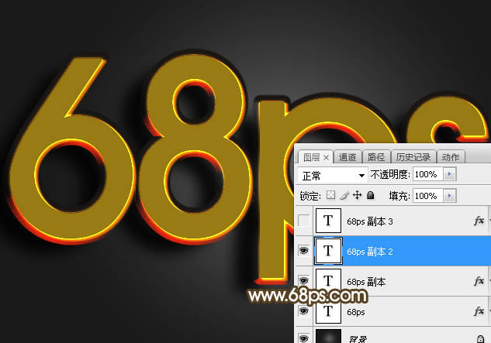Click the fx icon on 68ps 副本
The image size is (491, 343).
point(479,281)
